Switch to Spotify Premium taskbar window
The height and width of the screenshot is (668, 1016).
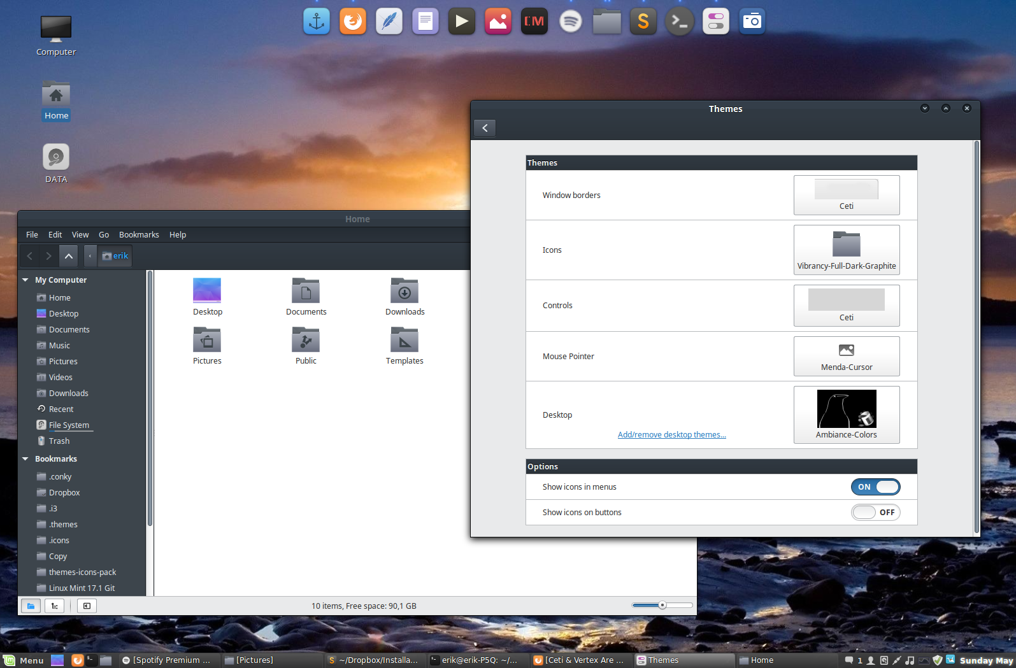pyautogui.click(x=167, y=660)
